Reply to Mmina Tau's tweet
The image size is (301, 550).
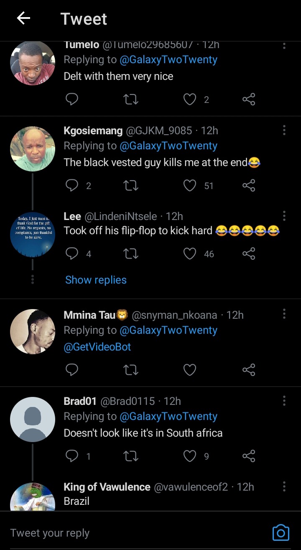tap(72, 370)
